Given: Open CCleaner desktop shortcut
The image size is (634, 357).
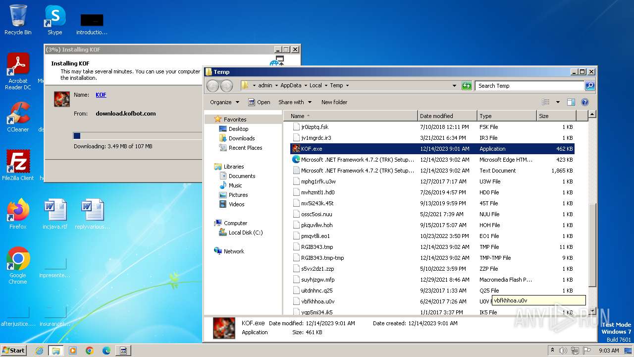Looking at the screenshot, I should pyautogui.click(x=18, y=117).
